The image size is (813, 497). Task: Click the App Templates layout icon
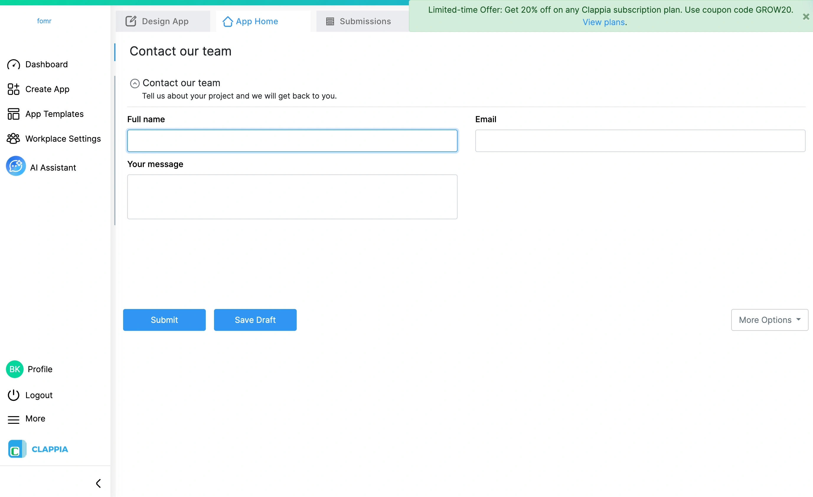(14, 114)
